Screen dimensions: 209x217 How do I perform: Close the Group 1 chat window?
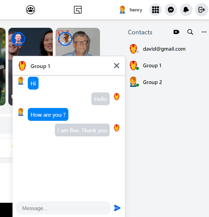[117, 66]
